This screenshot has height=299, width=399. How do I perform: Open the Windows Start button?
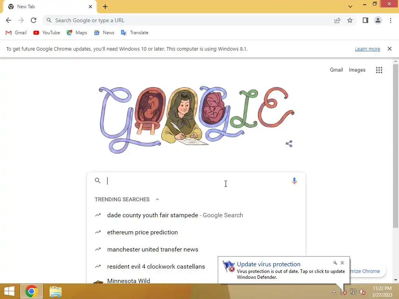click(x=9, y=291)
